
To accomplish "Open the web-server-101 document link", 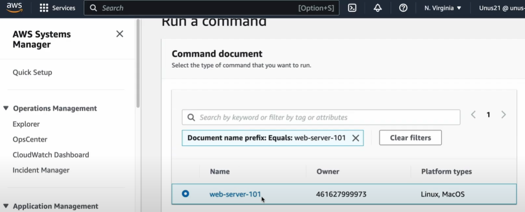I will 235,194.
